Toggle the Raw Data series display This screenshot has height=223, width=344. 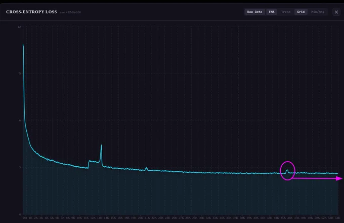coord(254,12)
